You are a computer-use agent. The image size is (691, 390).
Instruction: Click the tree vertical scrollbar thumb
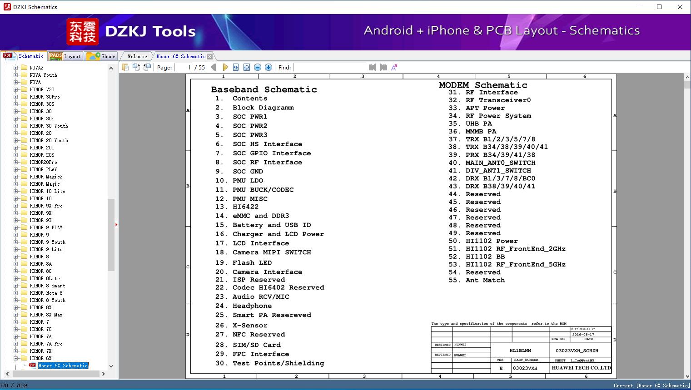point(111,235)
